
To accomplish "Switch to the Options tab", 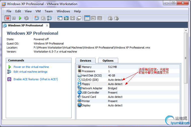I will (x=108, y=61).
